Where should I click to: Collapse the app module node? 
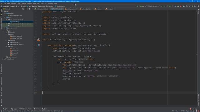tap(3, 11)
